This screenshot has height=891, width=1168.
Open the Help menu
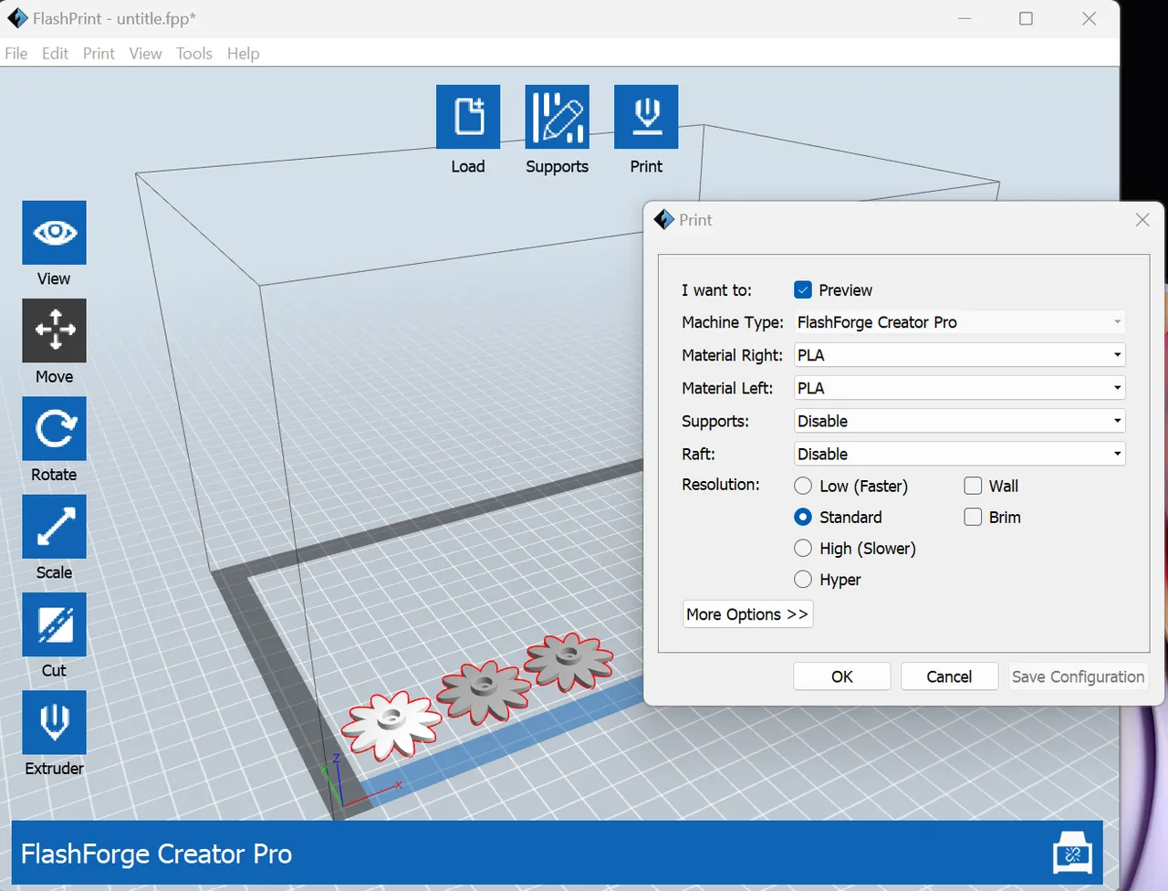tap(244, 54)
